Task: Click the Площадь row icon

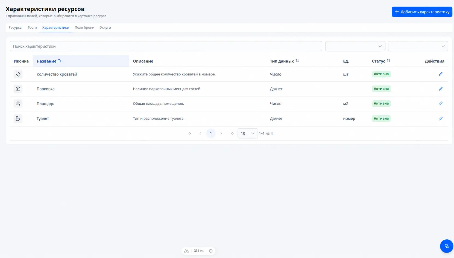Action: (18, 104)
